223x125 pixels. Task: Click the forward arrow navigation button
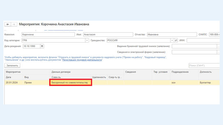point(14,24)
